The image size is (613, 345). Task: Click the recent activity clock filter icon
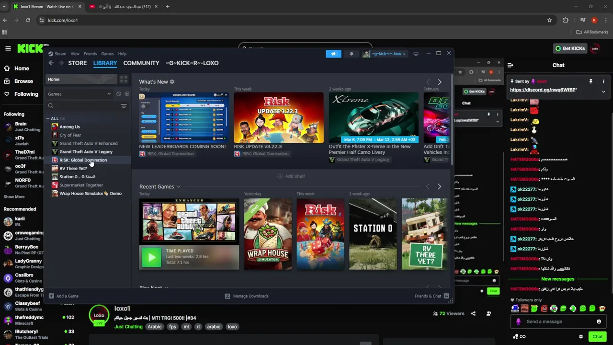[x=119, y=94]
